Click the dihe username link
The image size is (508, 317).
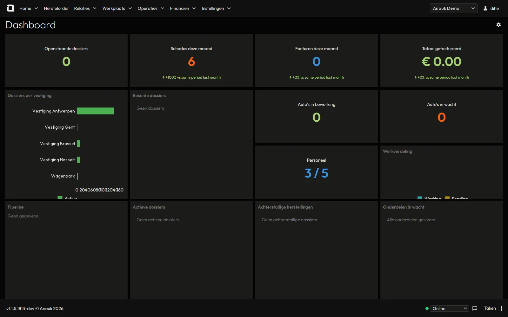pos(494,8)
